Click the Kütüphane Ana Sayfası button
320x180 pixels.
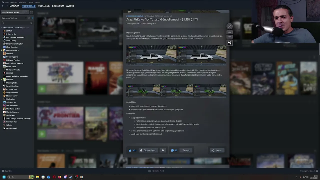(14, 12)
